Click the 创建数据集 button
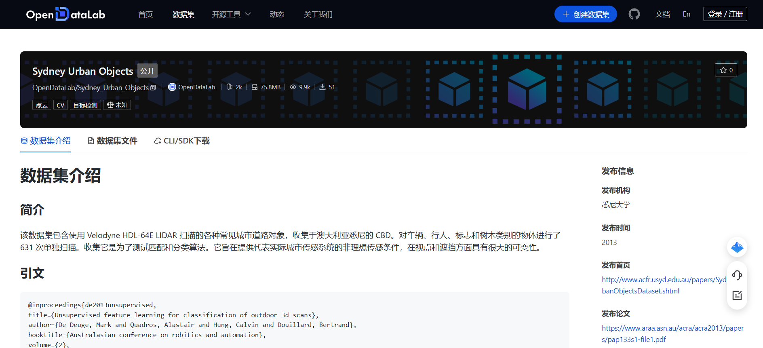The height and width of the screenshot is (348, 763). 586,14
